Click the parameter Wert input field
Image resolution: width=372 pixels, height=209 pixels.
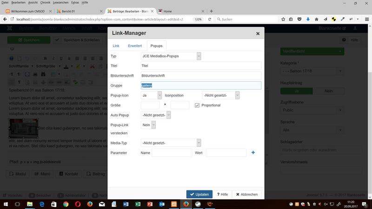click(x=226, y=153)
